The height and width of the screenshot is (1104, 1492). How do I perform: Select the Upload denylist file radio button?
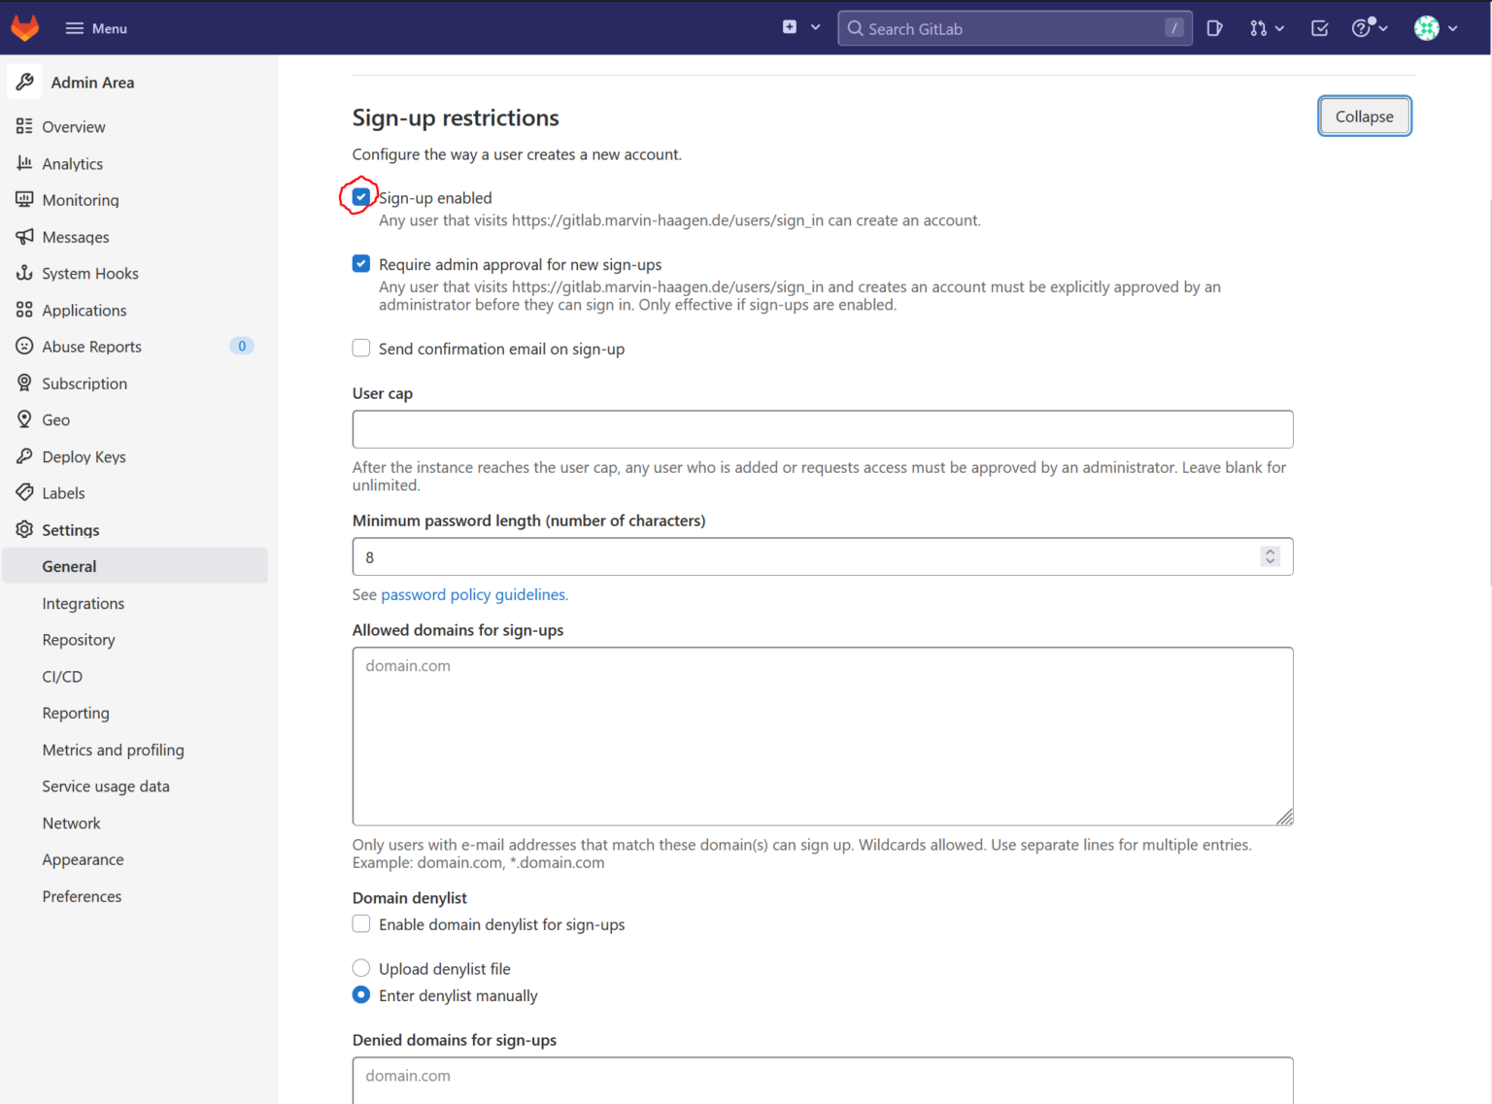point(360,968)
